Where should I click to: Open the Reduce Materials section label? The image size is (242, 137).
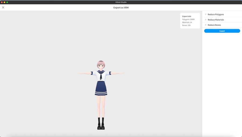coord(216,20)
